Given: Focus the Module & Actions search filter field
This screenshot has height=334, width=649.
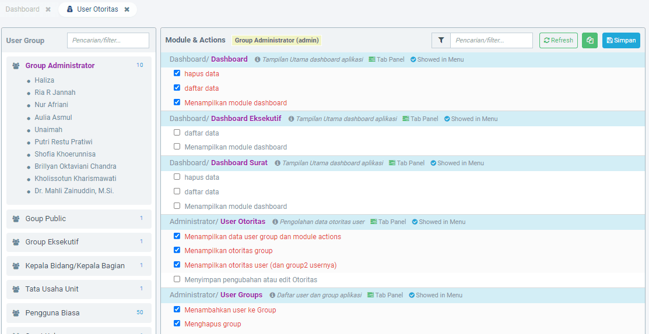Looking at the screenshot, I should 492,41.
